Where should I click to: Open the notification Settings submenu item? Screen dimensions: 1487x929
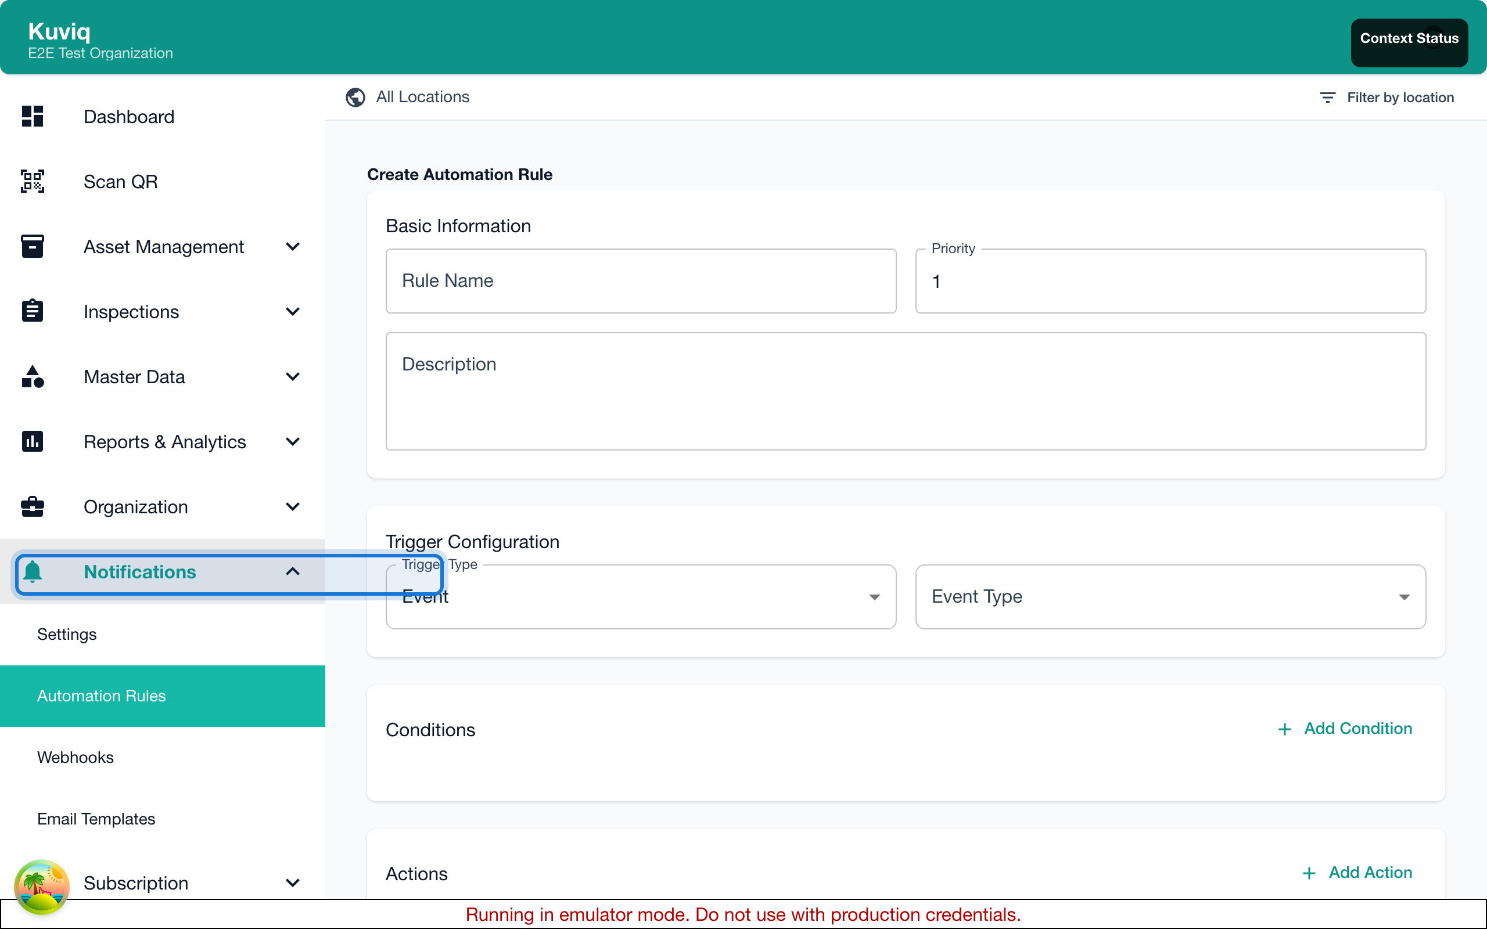163,634
